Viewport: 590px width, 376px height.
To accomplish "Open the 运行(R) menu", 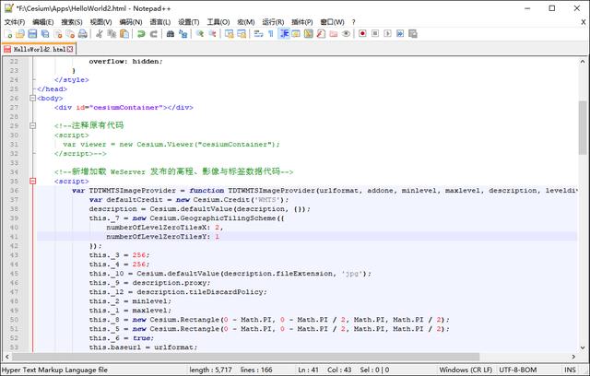I will pyautogui.click(x=273, y=22).
